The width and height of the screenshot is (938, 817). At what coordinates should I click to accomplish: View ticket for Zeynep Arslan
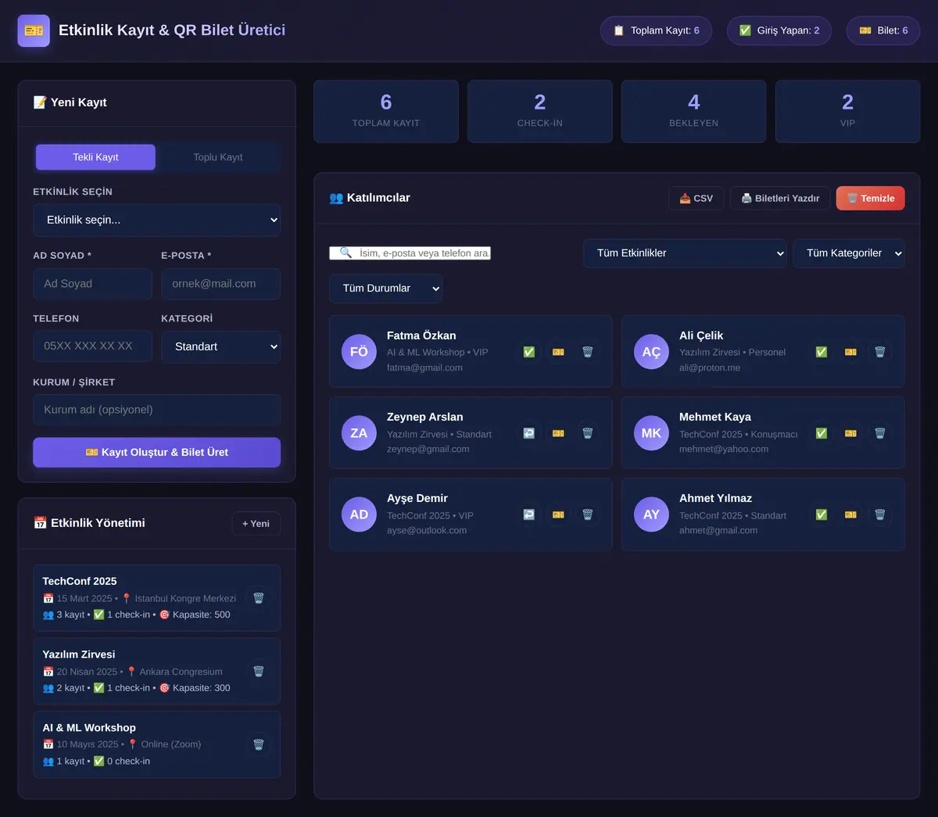click(558, 433)
